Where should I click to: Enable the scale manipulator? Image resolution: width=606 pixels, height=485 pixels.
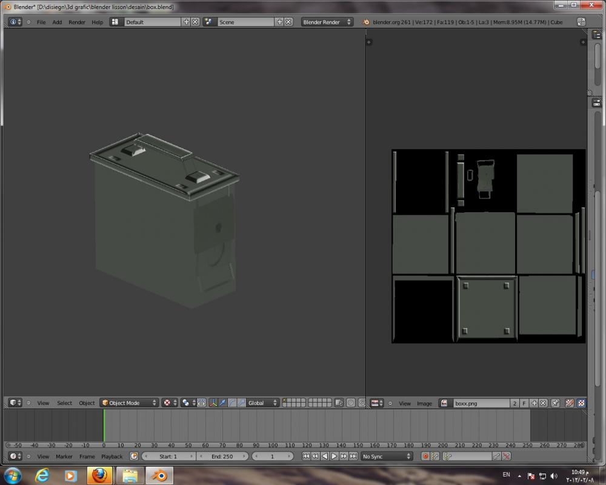tap(241, 403)
